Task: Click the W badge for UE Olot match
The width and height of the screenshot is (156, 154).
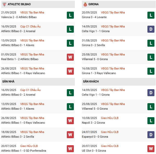Action: pos(151,149)
